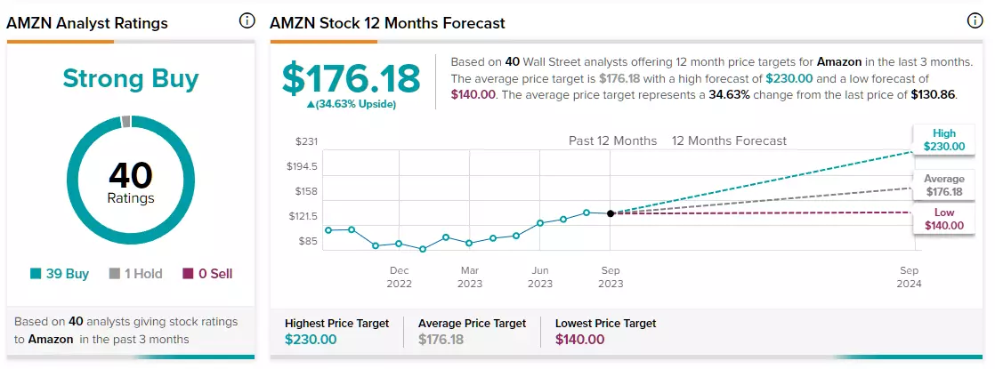This screenshot has width=995, height=369.
Task: Click the Lowest Price Target $140.00 value
Action: (x=580, y=339)
